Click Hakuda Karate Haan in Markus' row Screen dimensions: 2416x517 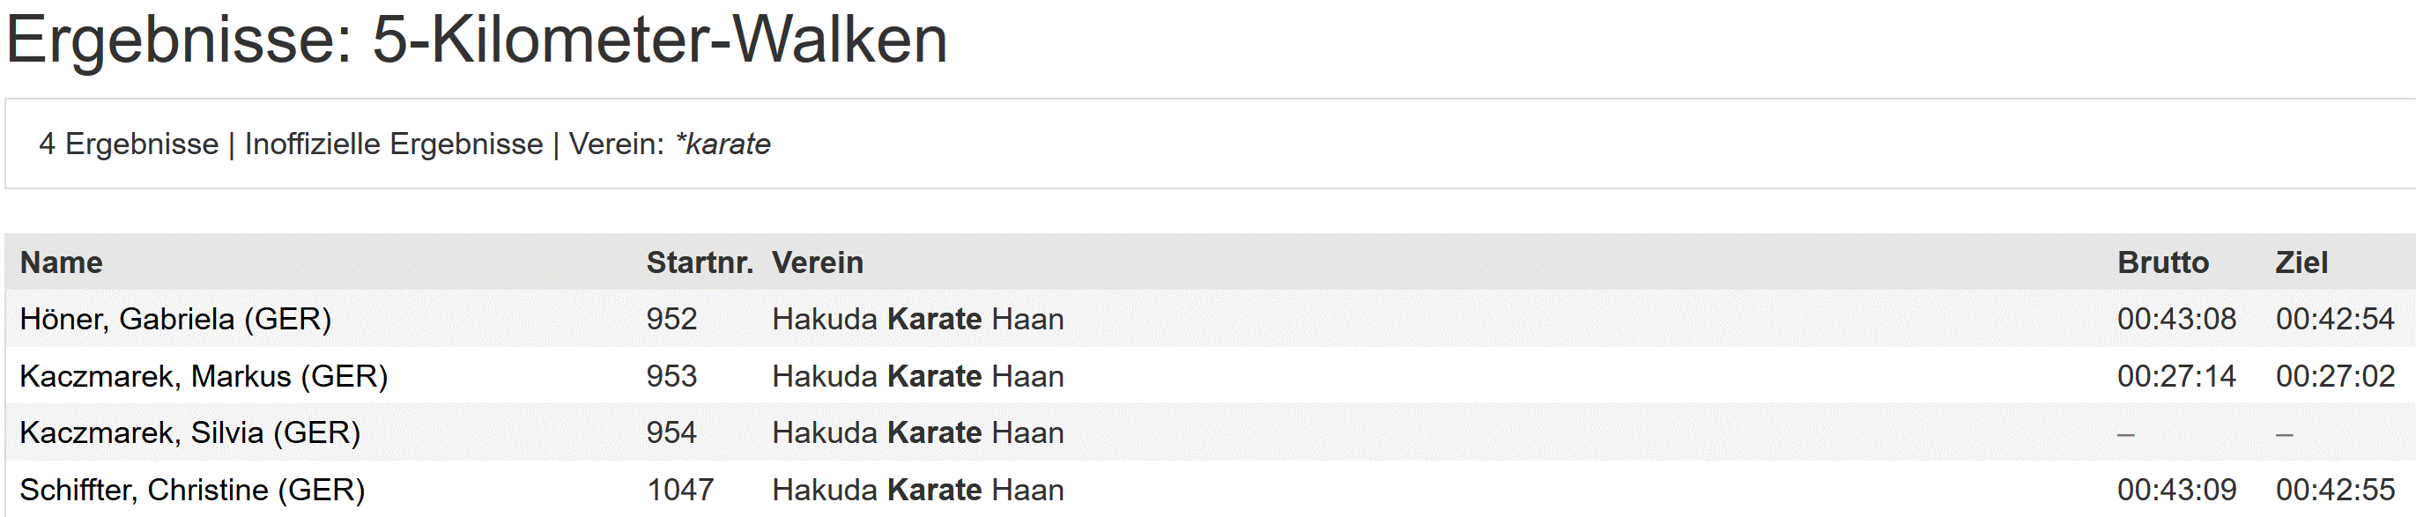click(x=917, y=376)
